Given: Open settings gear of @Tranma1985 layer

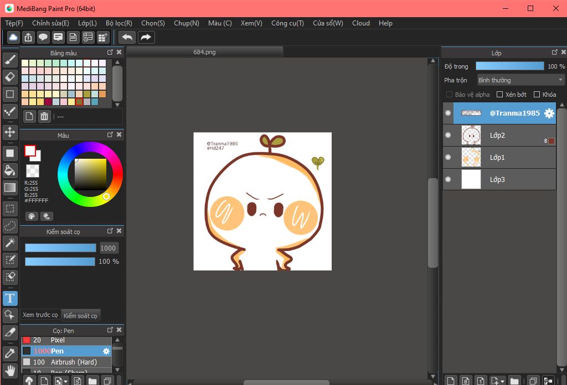Looking at the screenshot, I should pos(549,113).
